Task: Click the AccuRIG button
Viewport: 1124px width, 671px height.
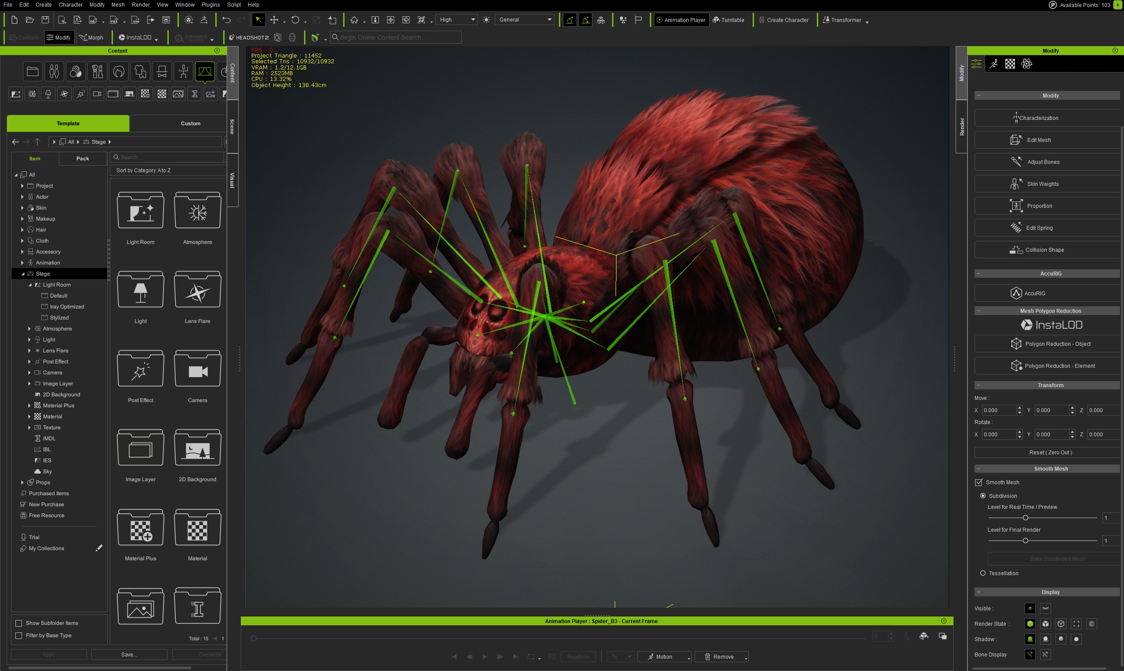Action: [1047, 293]
